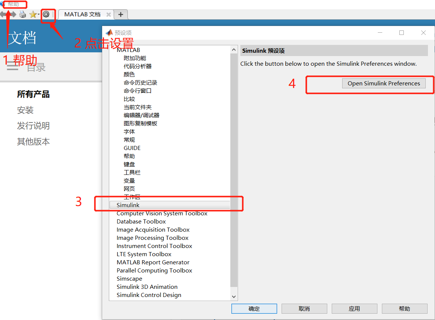Open 其他版本 link in documentation sidebar
Screen dimensions: 435x320
click(33, 142)
